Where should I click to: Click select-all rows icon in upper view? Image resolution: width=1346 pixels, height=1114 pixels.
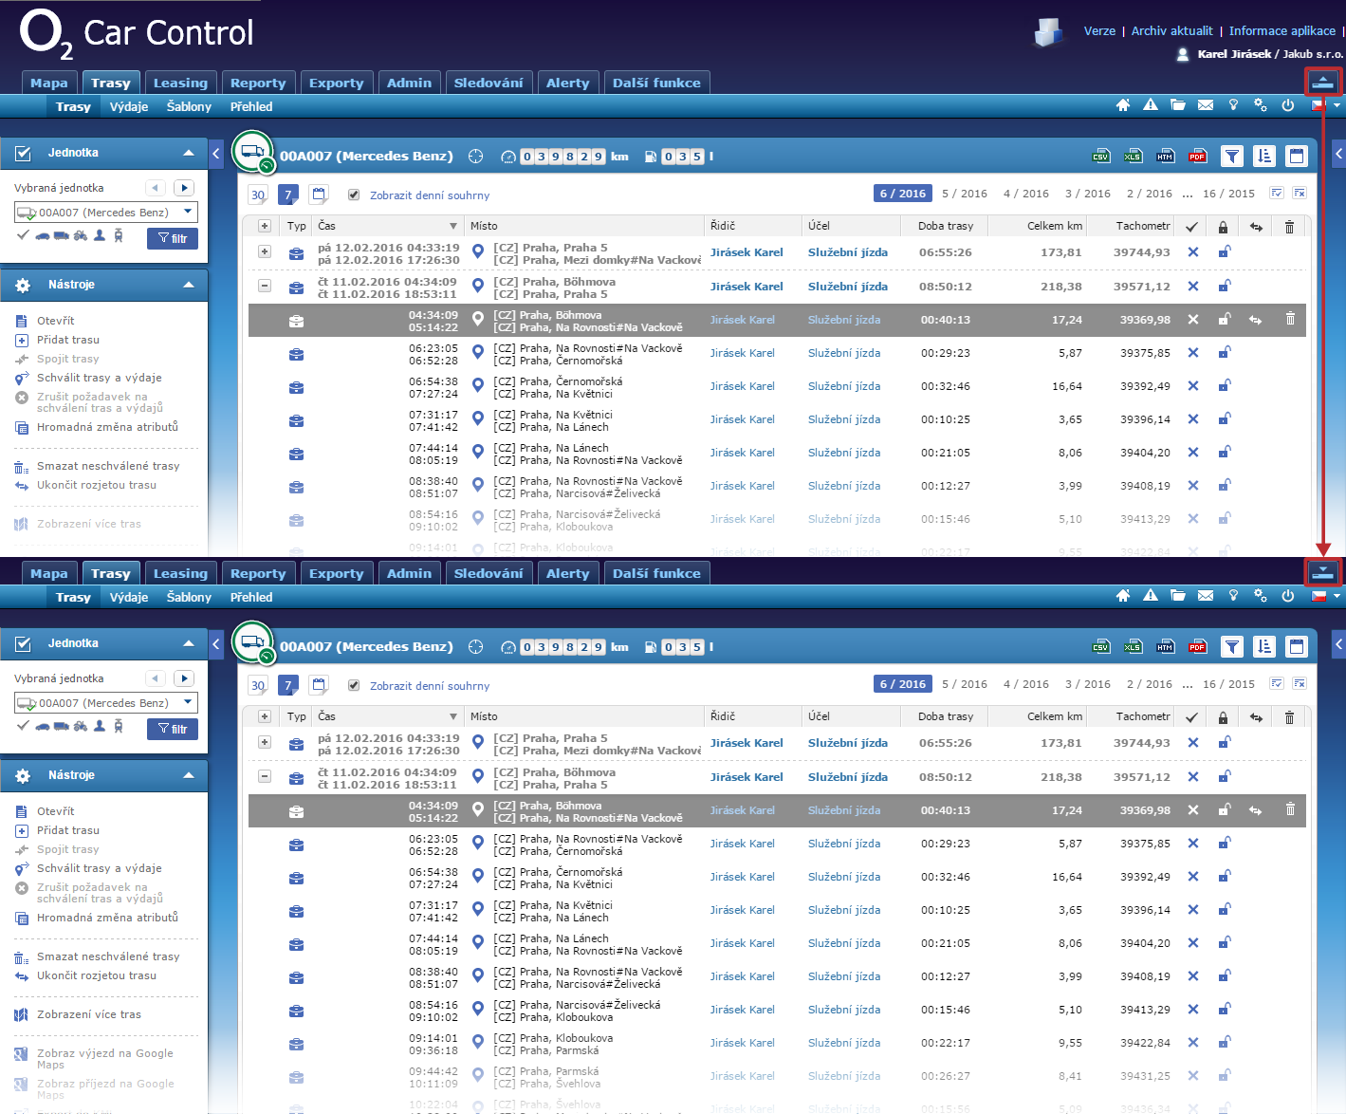click(1277, 193)
